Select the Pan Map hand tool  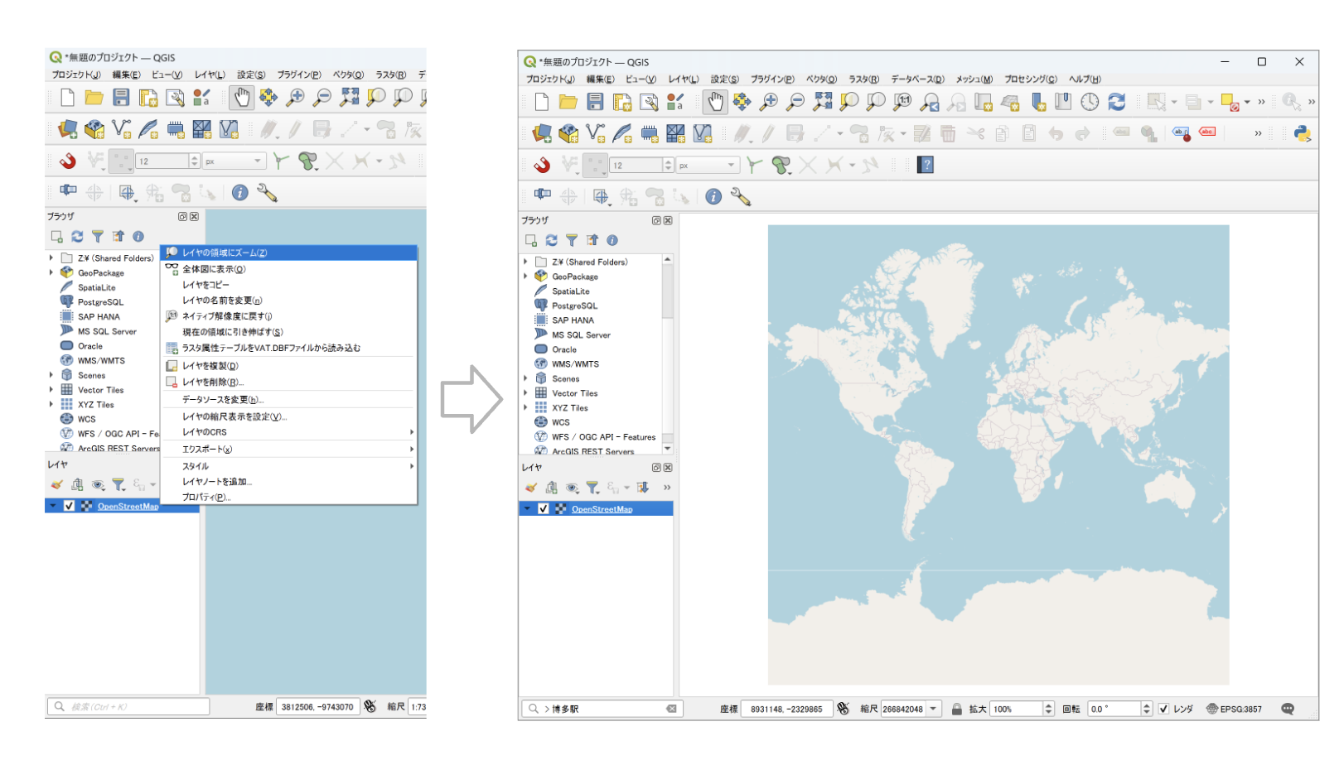tap(715, 102)
